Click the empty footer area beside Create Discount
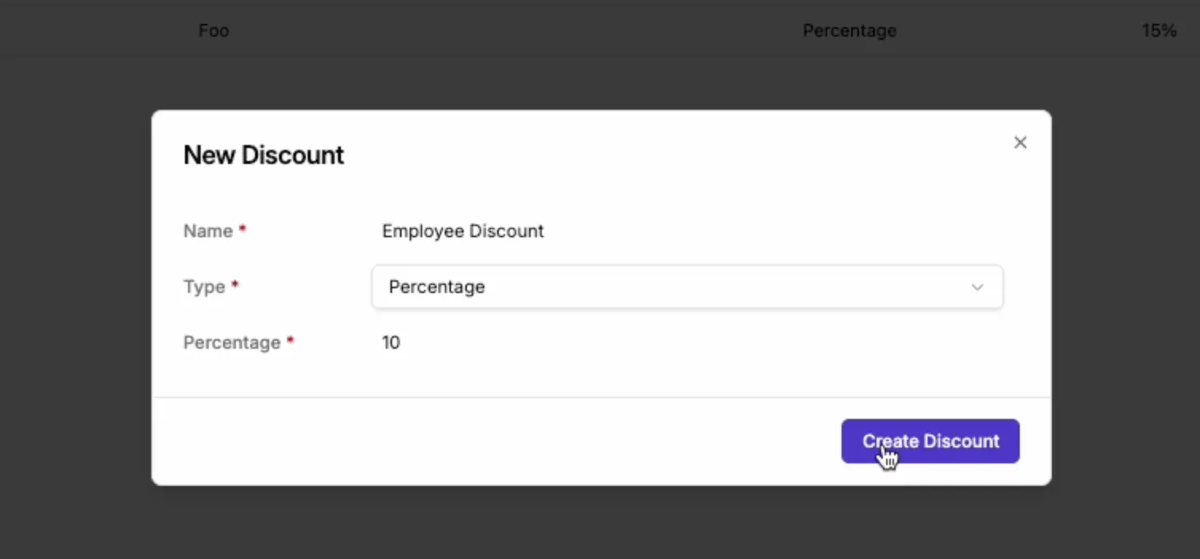This screenshot has width=1200, height=559. (x=494, y=441)
